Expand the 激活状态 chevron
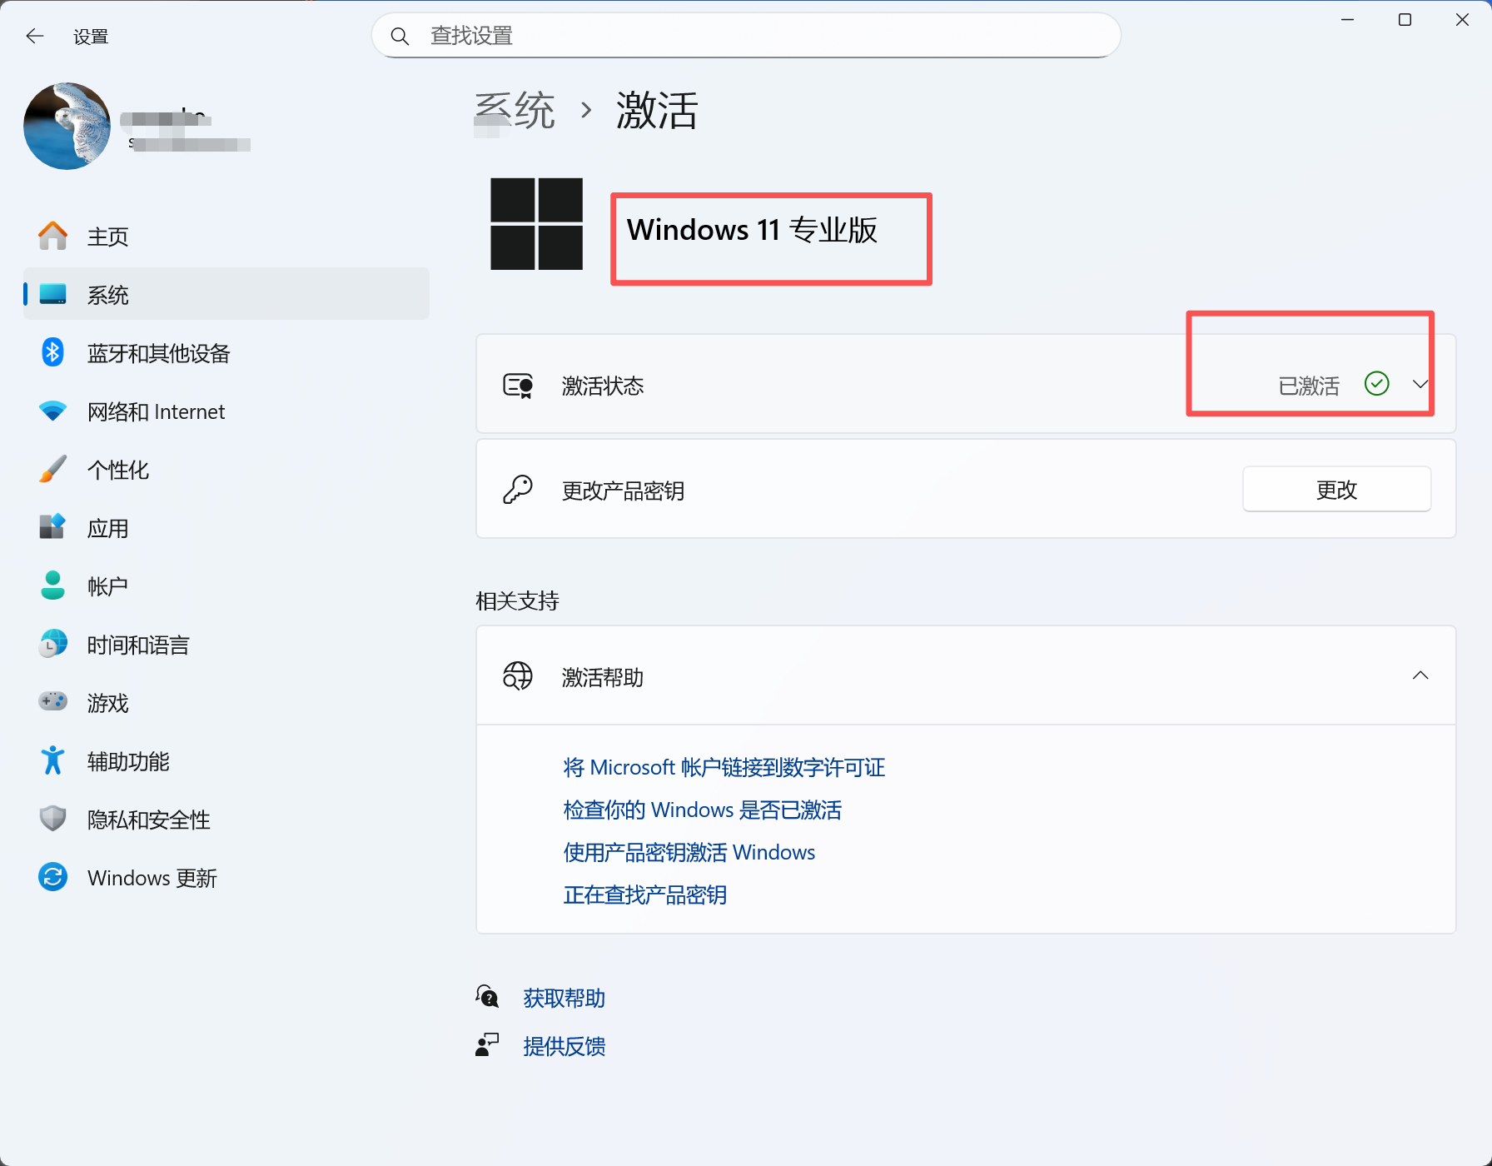Viewport: 1492px width, 1166px height. point(1420,384)
